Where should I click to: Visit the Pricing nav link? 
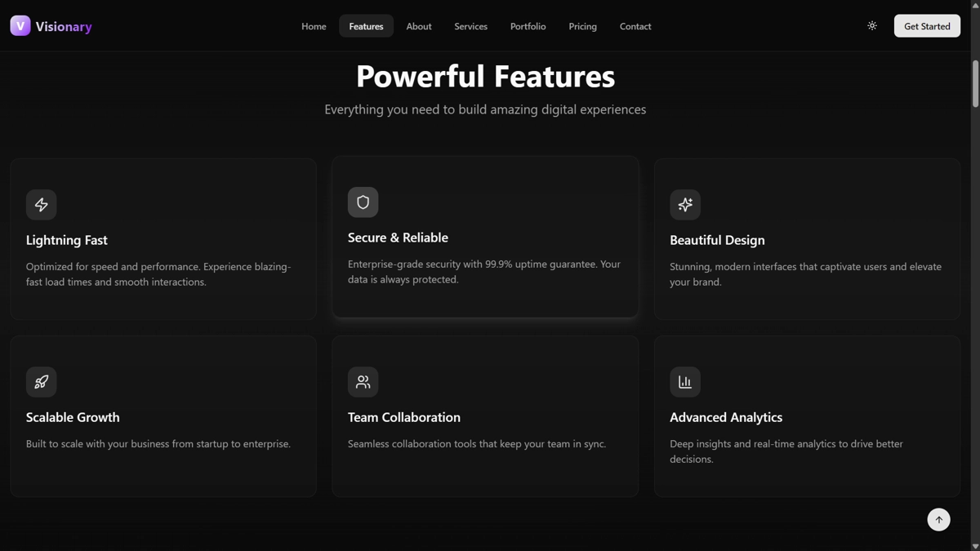point(582,26)
